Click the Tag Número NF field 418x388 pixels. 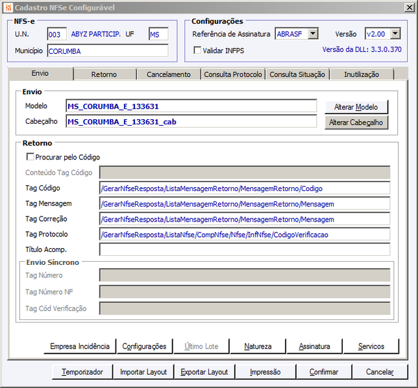click(245, 291)
